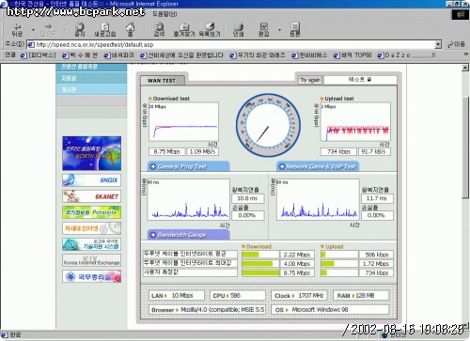Viewport: 470px width, 341px height.
Task: Click the 10.8 ms round-trip delay value
Action: [247, 198]
